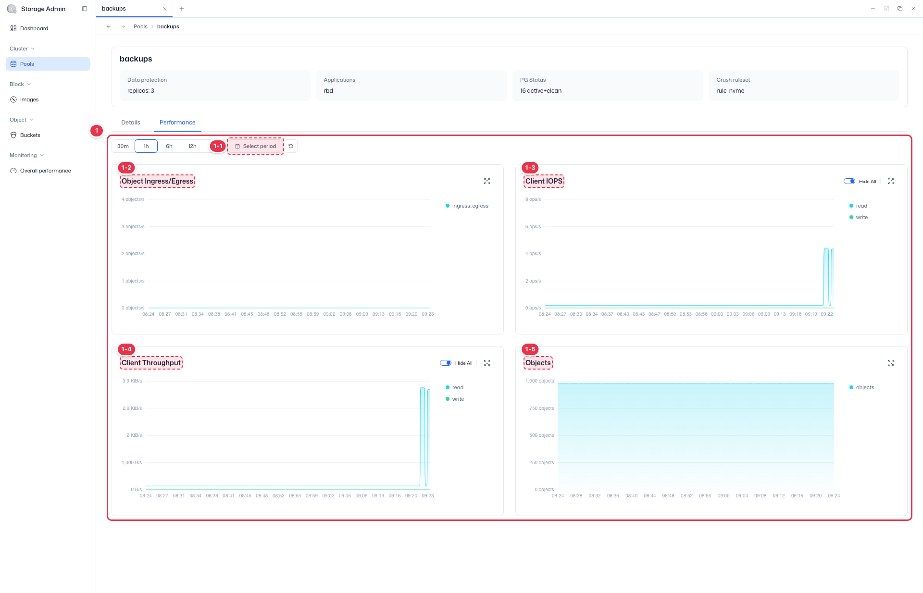Viewport: 923px width, 593px height.
Task: Go back using the left arrow
Action: coord(109,26)
